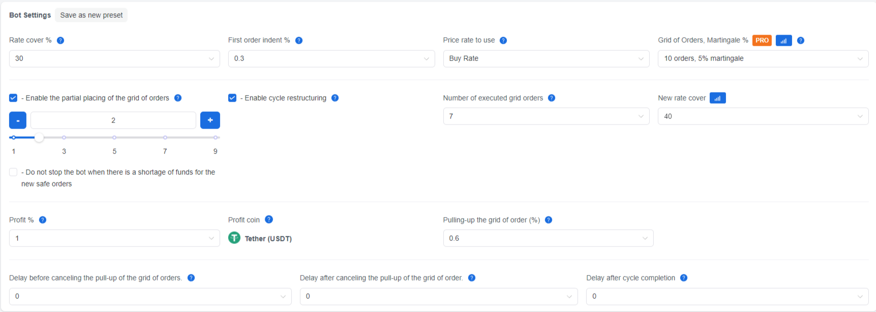Enable Do not stop the bot on funds shortage

(x=13, y=172)
